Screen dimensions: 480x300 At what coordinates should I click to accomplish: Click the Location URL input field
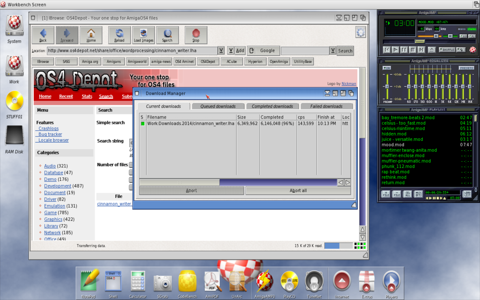coord(132,50)
